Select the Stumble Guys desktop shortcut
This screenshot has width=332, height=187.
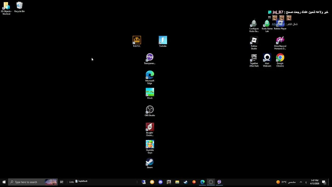pyautogui.click(x=150, y=147)
